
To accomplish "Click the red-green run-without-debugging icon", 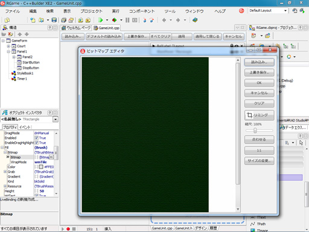I will click(114, 20).
